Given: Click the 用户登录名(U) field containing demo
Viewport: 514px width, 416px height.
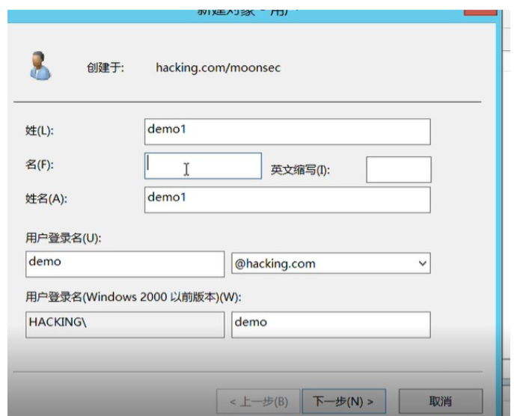Looking at the screenshot, I should click(x=124, y=263).
